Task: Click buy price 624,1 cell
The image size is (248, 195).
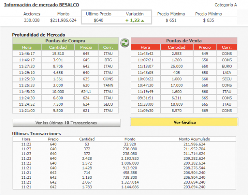Action: pyautogui.click(x=86, y=92)
